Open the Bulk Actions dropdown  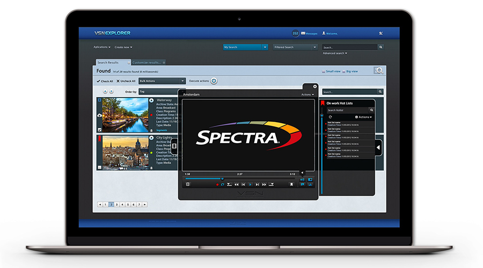[162, 81]
